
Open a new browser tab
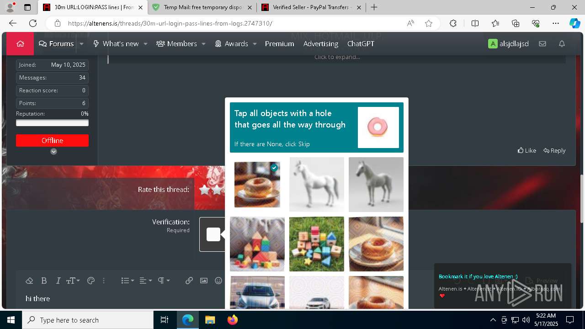click(374, 7)
